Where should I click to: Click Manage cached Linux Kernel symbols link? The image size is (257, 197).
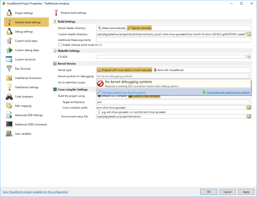click(x=124, y=92)
